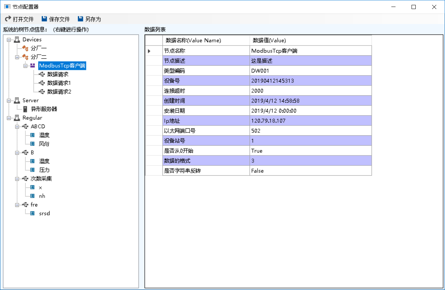Click the row selector arrow for 节点名称
The image size is (445, 290).
pyautogui.click(x=149, y=51)
